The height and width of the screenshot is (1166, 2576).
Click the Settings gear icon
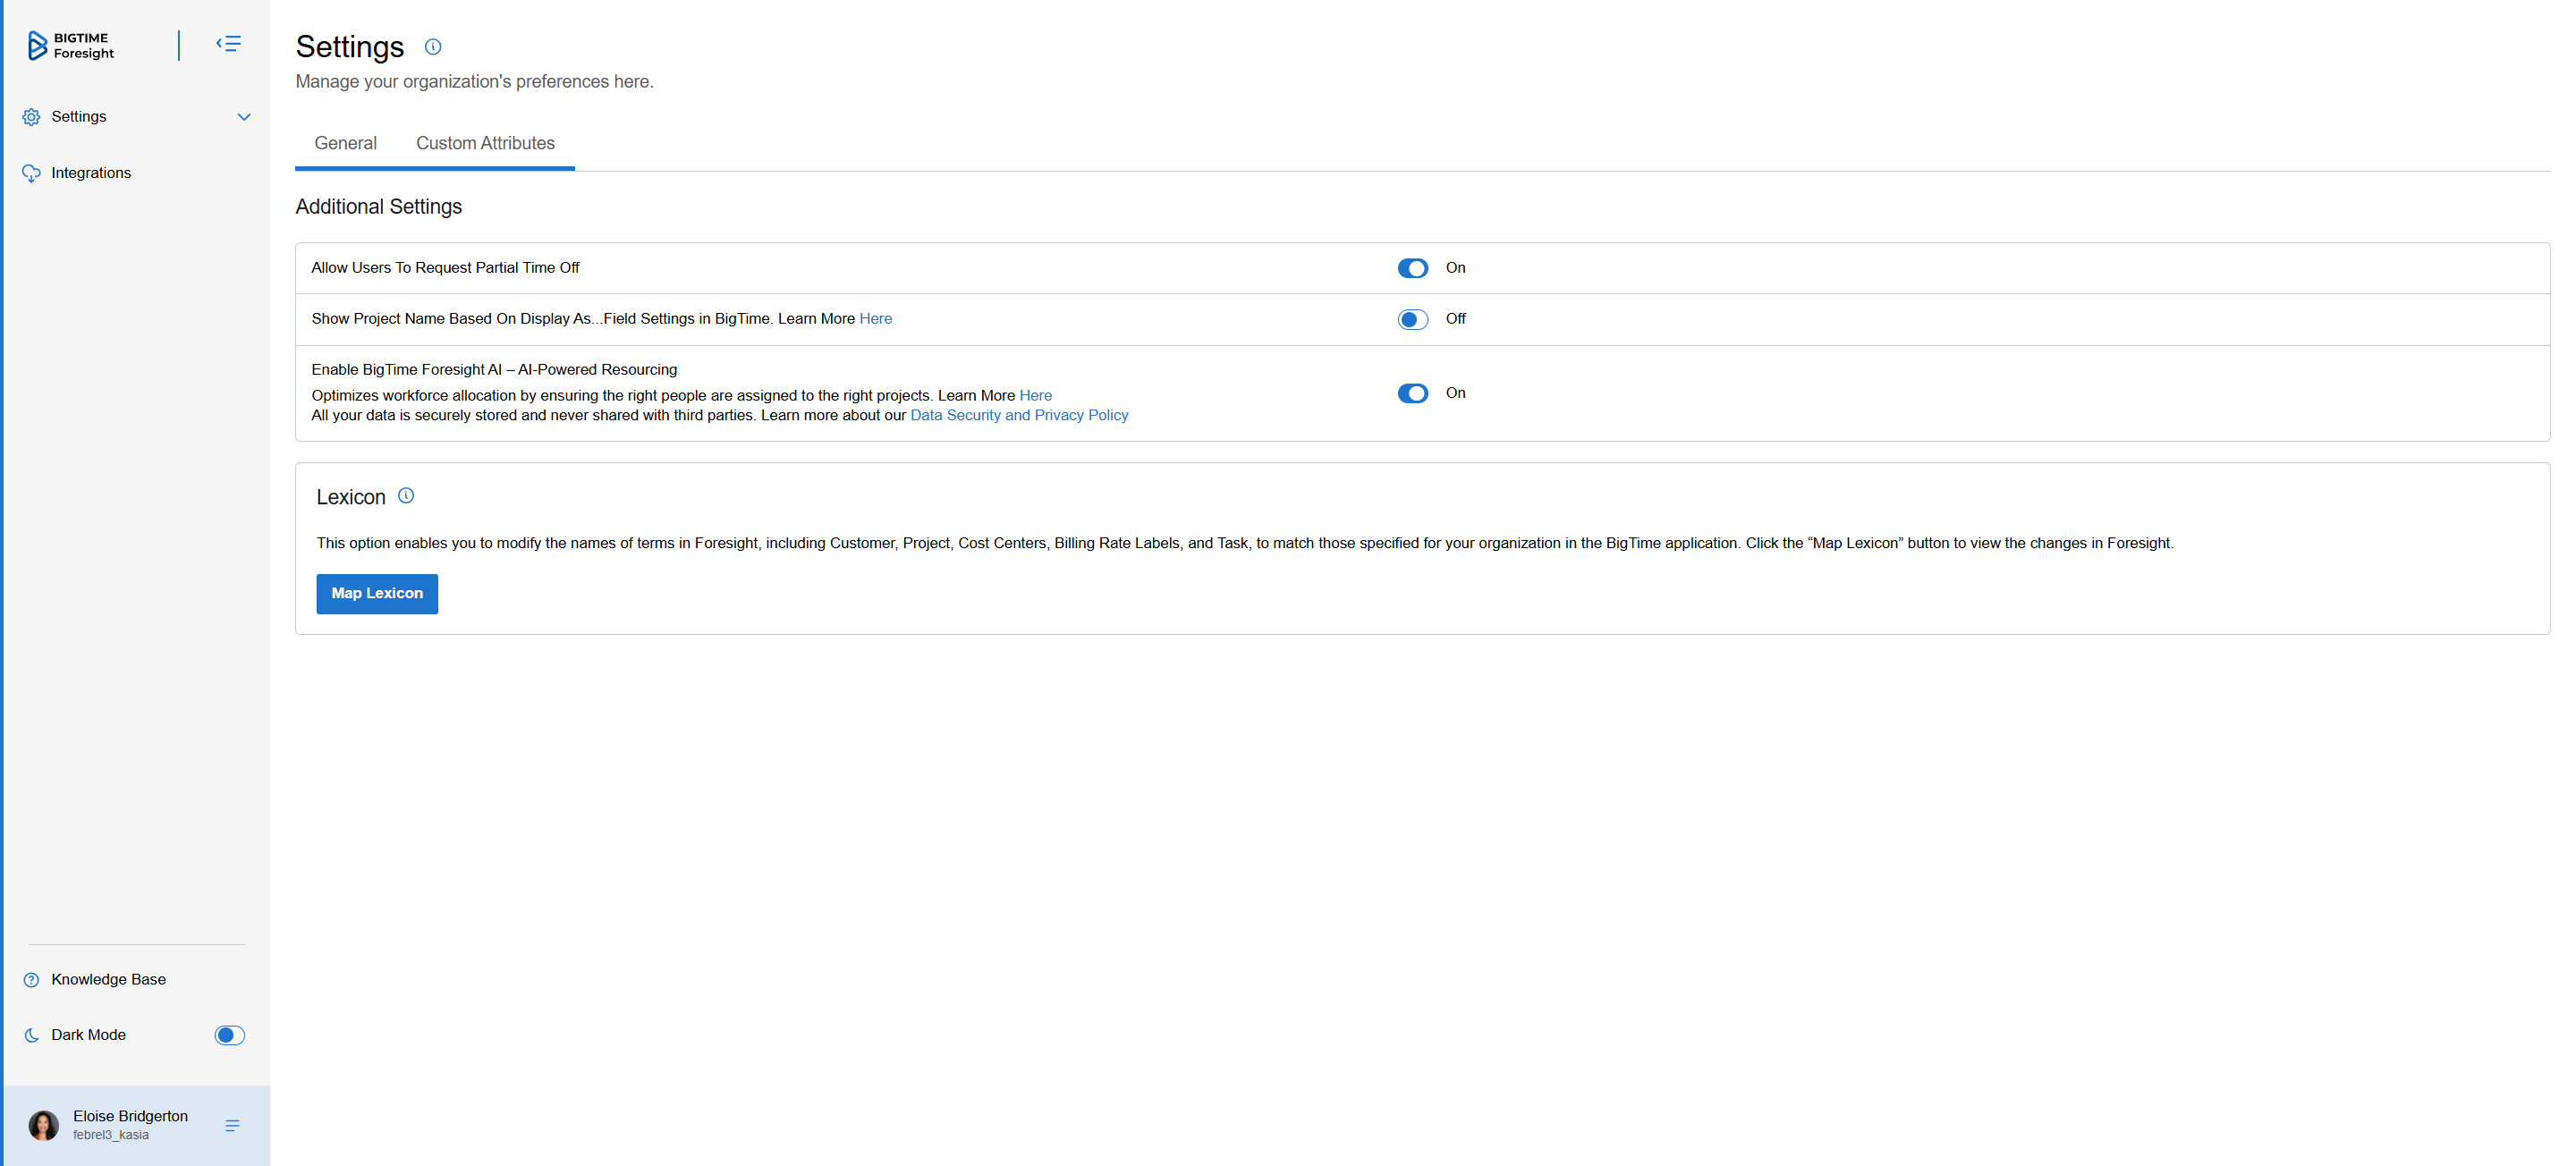coord(32,117)
